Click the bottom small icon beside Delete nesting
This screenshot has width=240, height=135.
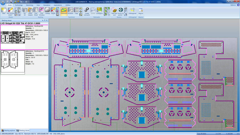click(58, 14)
